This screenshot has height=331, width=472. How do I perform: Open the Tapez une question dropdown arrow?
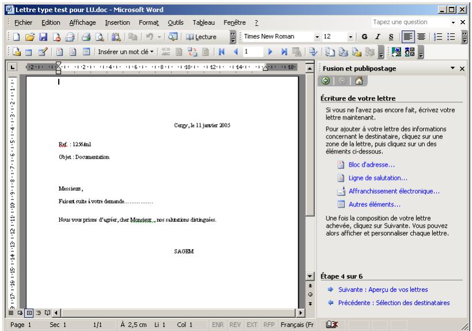pyautogui.click(x=453, y=22)
